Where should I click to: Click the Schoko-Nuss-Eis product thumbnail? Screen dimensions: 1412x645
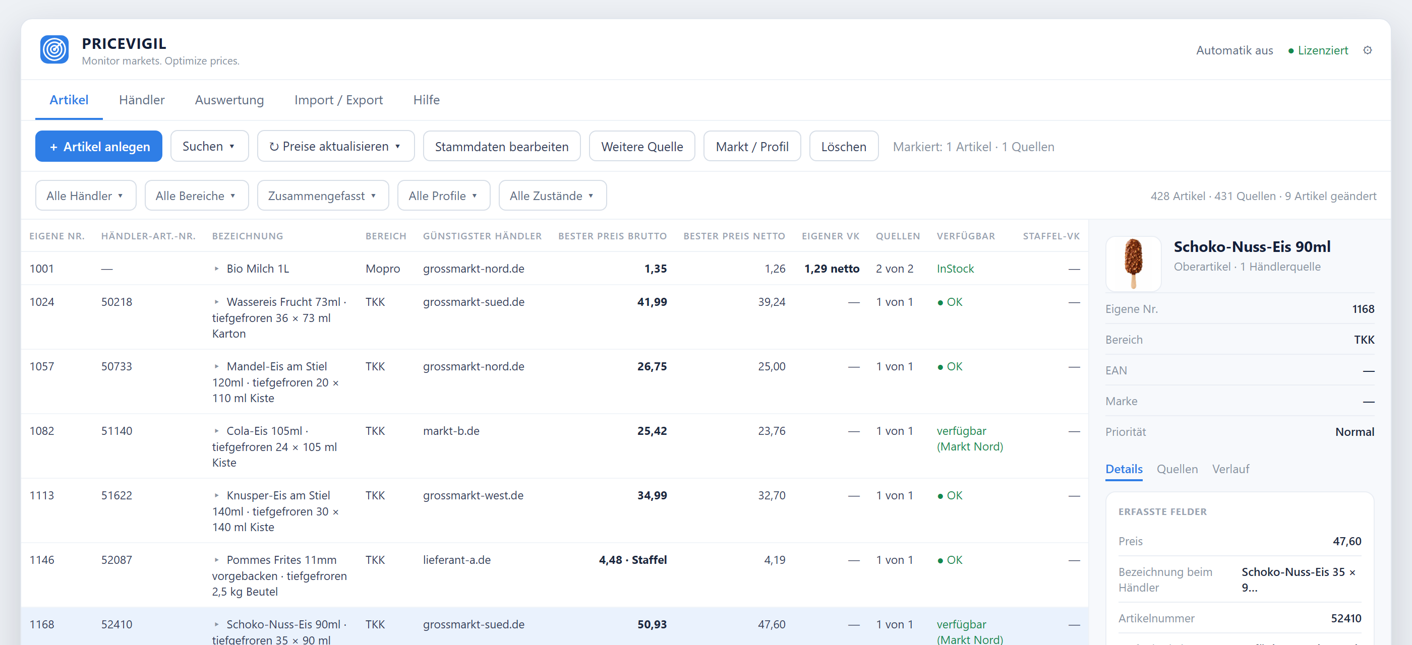[1133, 264]
